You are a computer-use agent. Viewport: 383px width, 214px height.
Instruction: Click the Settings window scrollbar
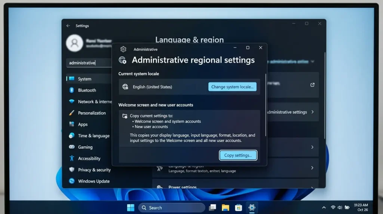pyautogui.click(x=325, y=96)
